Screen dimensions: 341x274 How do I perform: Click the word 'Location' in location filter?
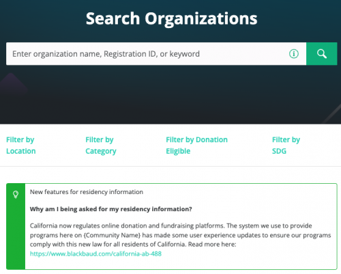21,151
